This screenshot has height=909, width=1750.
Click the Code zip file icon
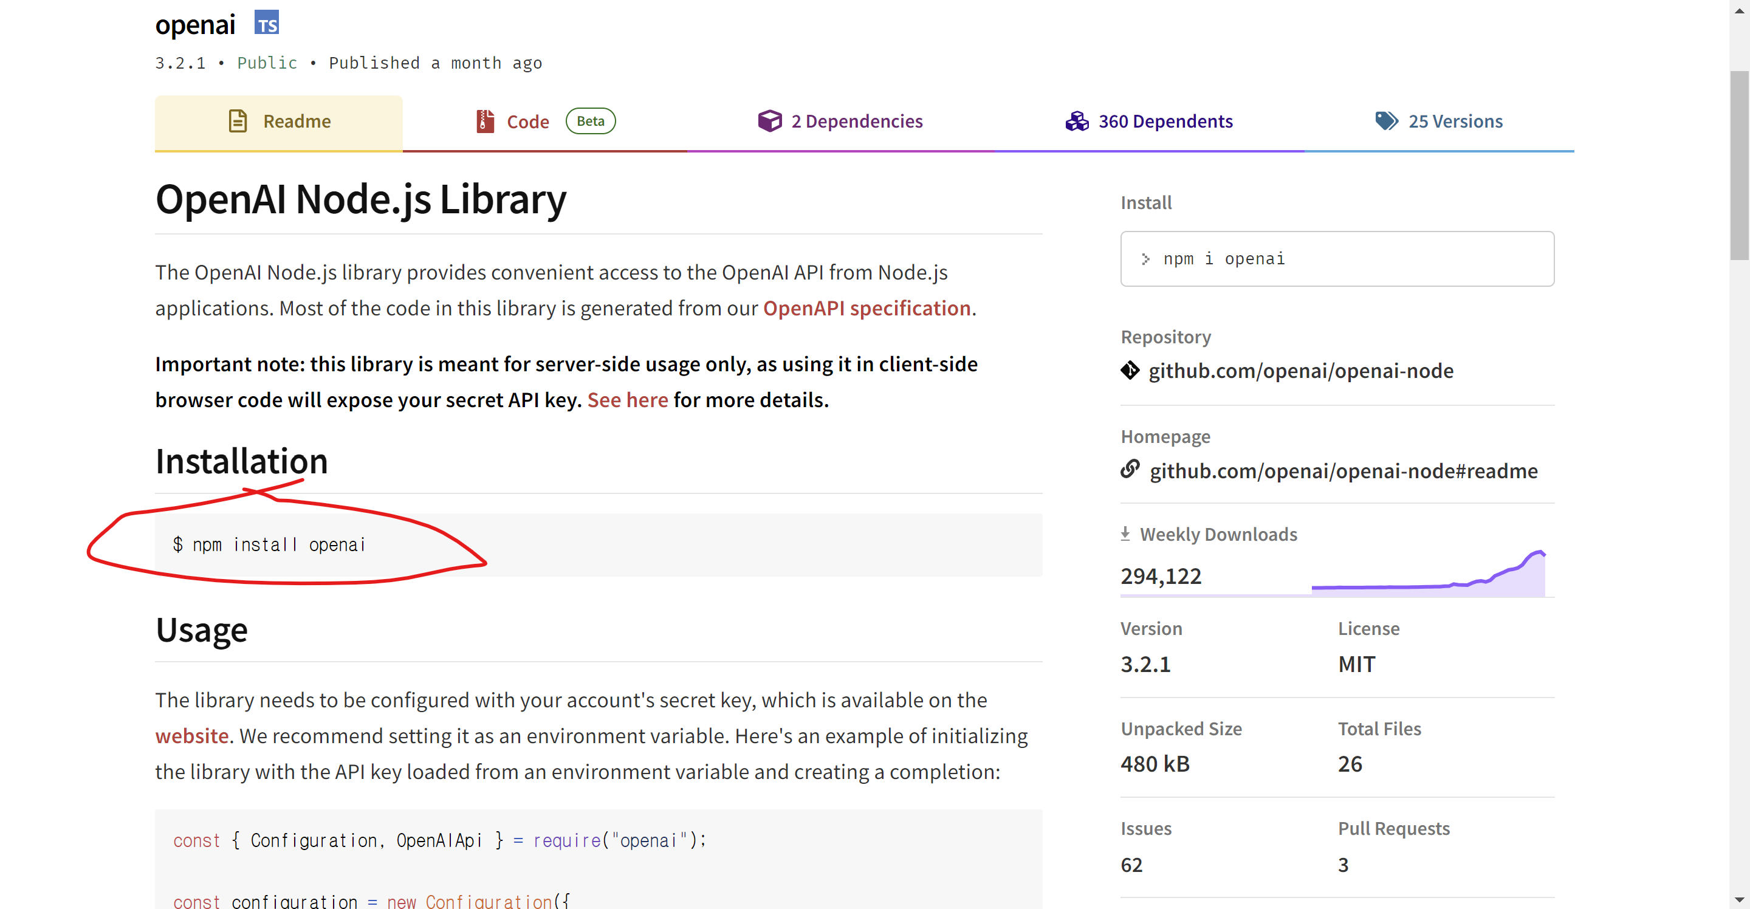click(484, 121)
